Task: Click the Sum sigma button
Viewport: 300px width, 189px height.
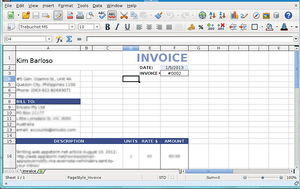Action: click(69, 39)
